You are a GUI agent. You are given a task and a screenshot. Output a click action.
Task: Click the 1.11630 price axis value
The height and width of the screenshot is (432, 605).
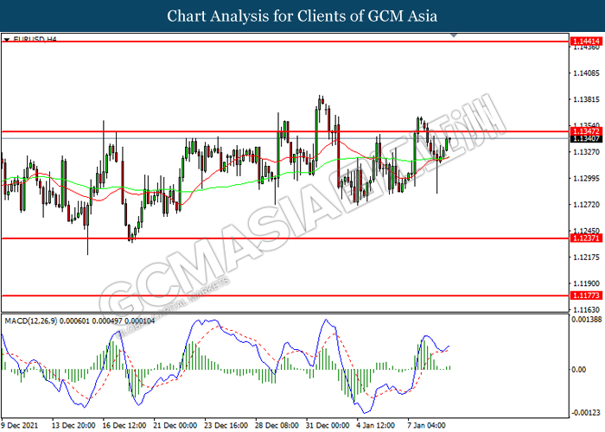click(587, 309)
